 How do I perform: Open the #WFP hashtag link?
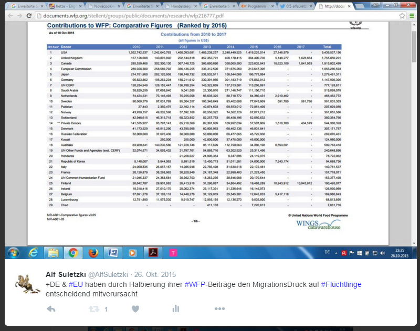(195, 284)
